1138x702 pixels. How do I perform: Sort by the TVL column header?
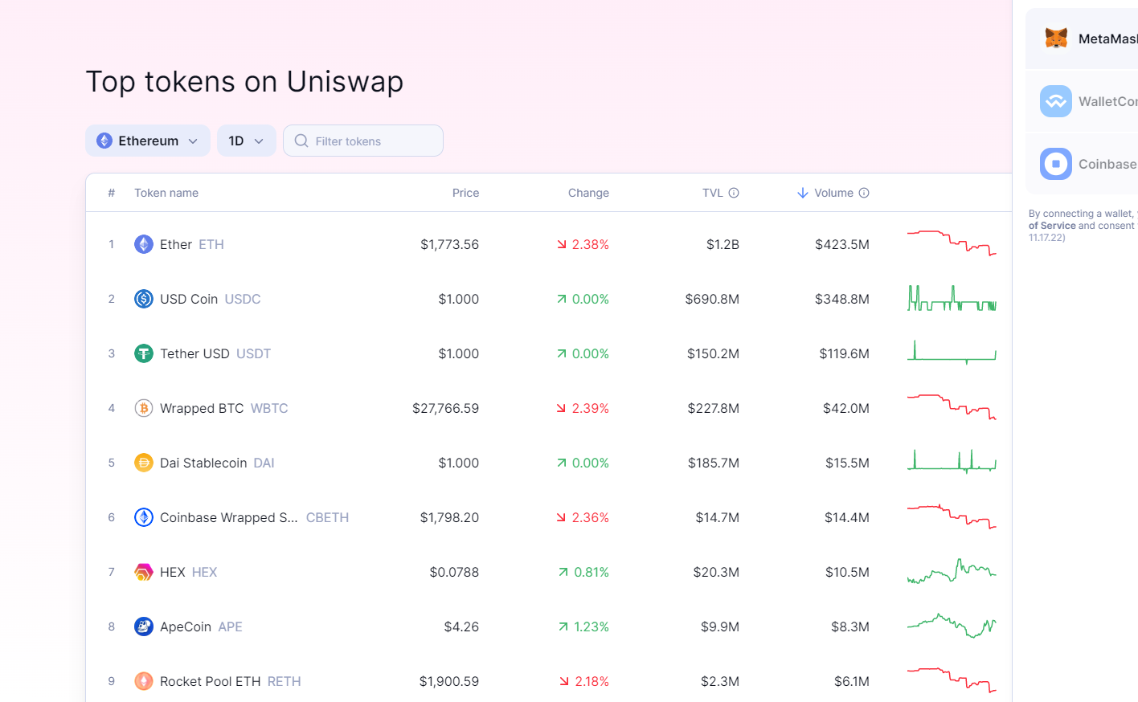[x=713, y=193]
